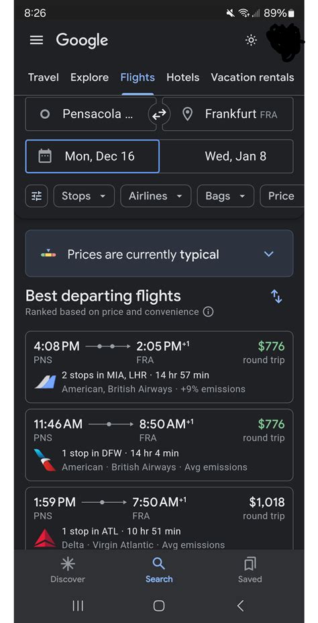Open Saved flights bookmark icon
The height and width of the screenshot is (623, 318).
click(250, 569)
